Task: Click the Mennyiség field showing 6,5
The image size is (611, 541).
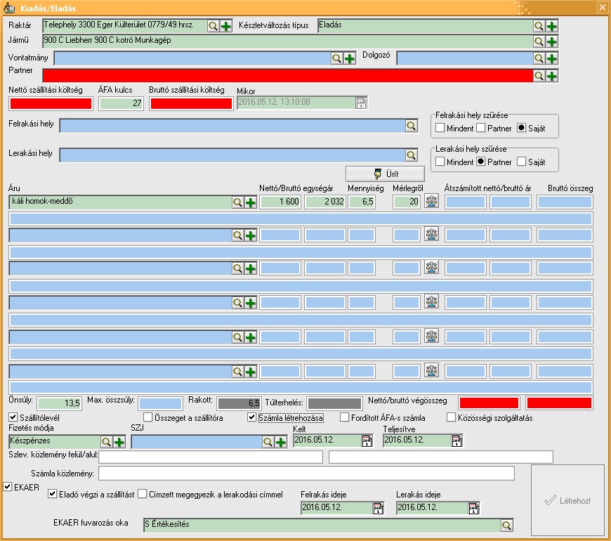Action: tap(362, 202)
